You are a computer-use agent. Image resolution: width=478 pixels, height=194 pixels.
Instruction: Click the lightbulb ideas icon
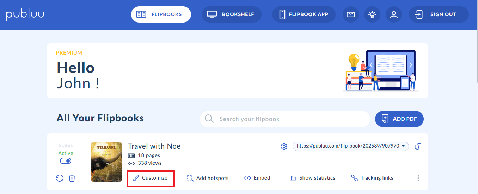coord(372,14)
